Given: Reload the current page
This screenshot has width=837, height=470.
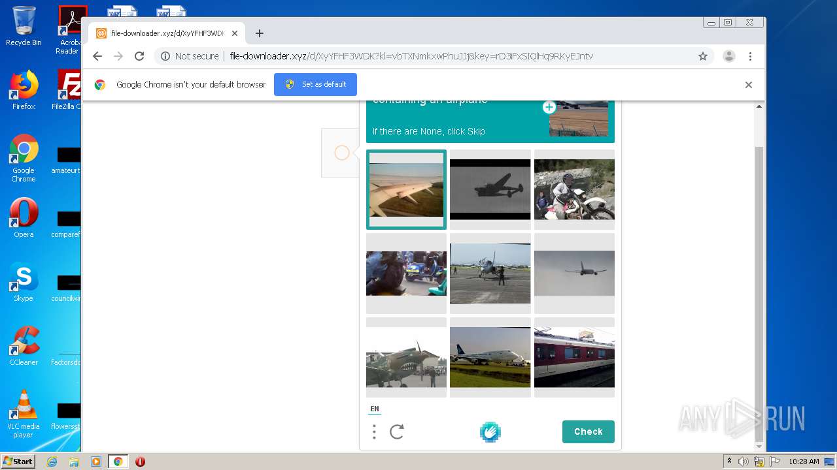Looking at the screenshot, I should pos(139,56).
